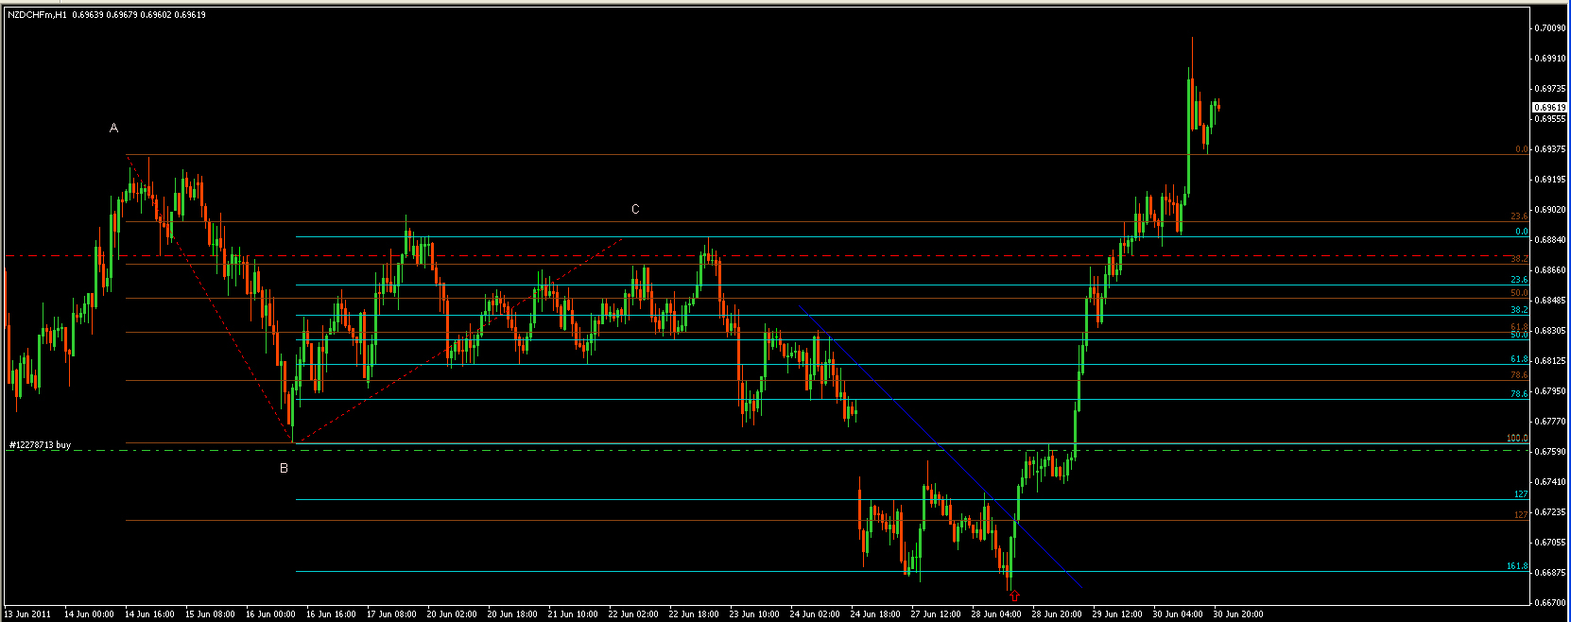Click the brown 0.0 Fibonacci level label
1571x622 pixels.
pyautogui.click(x=1521, y=149)
